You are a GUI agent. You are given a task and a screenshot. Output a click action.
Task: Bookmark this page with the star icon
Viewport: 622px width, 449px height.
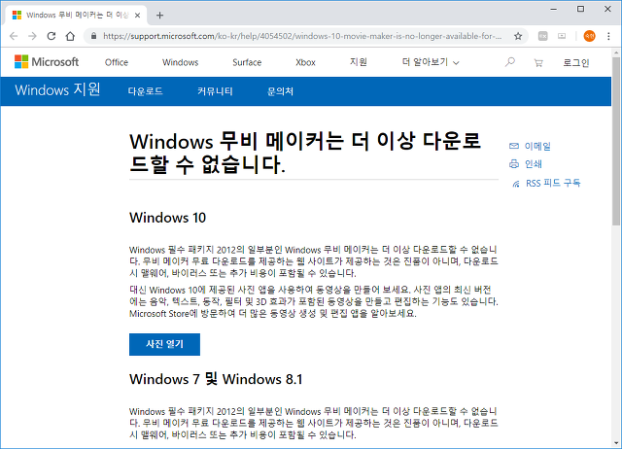coord(518,36)
